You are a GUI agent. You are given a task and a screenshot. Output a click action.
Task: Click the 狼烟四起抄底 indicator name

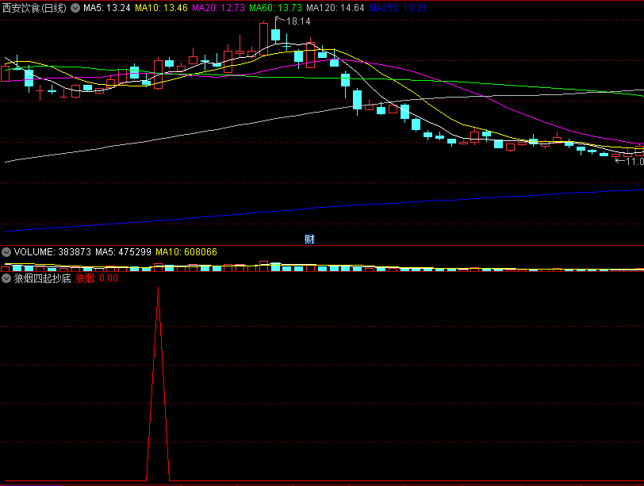pos(43,278)
